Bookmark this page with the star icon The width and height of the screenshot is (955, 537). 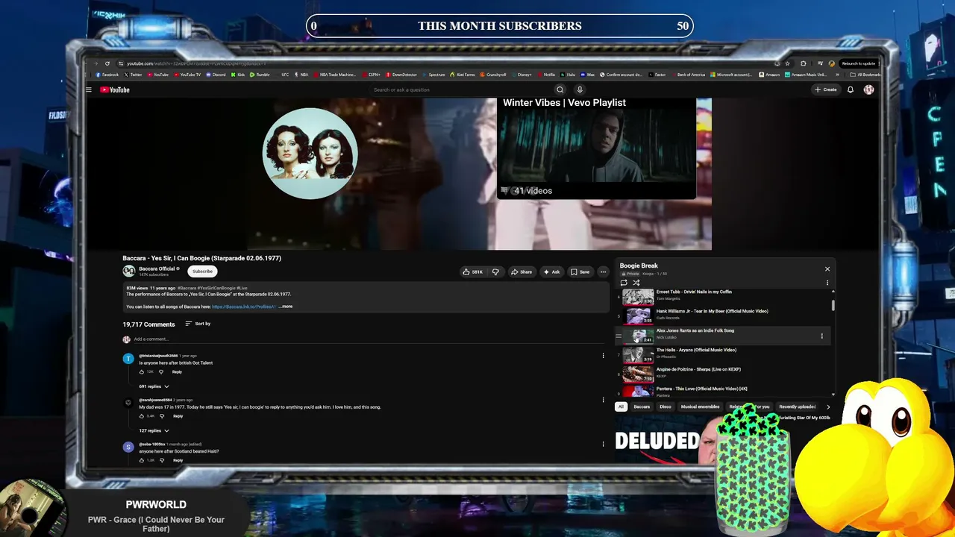(787, 63)
